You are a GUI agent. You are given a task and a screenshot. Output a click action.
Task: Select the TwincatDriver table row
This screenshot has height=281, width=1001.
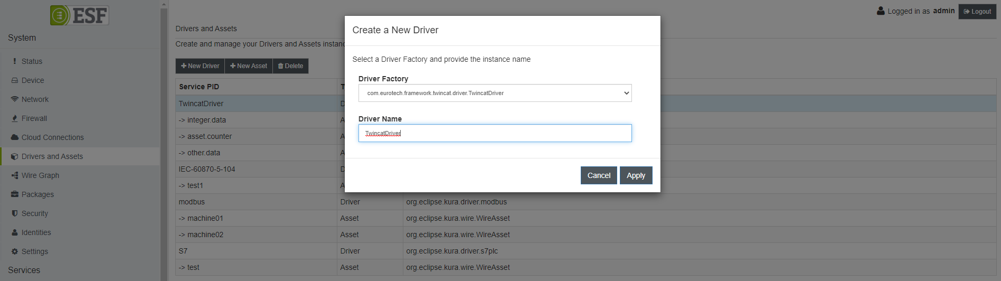[x=256, y=104]
